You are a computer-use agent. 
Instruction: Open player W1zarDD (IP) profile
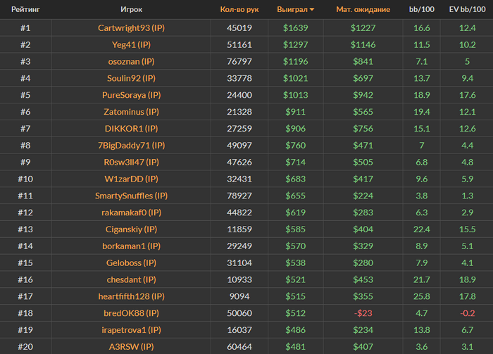[132, 179]
